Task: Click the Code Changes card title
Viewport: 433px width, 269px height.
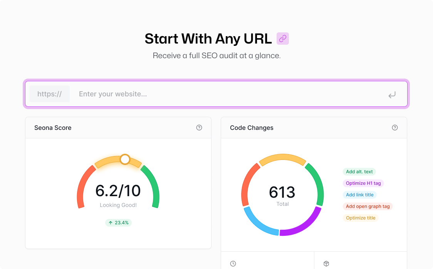Action: [252, 128]
